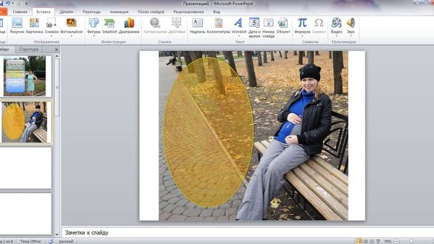This screenshot has width=434, height=244.
Task: Open the Показ слайдов ribbon tab
Action: (151, 12)
